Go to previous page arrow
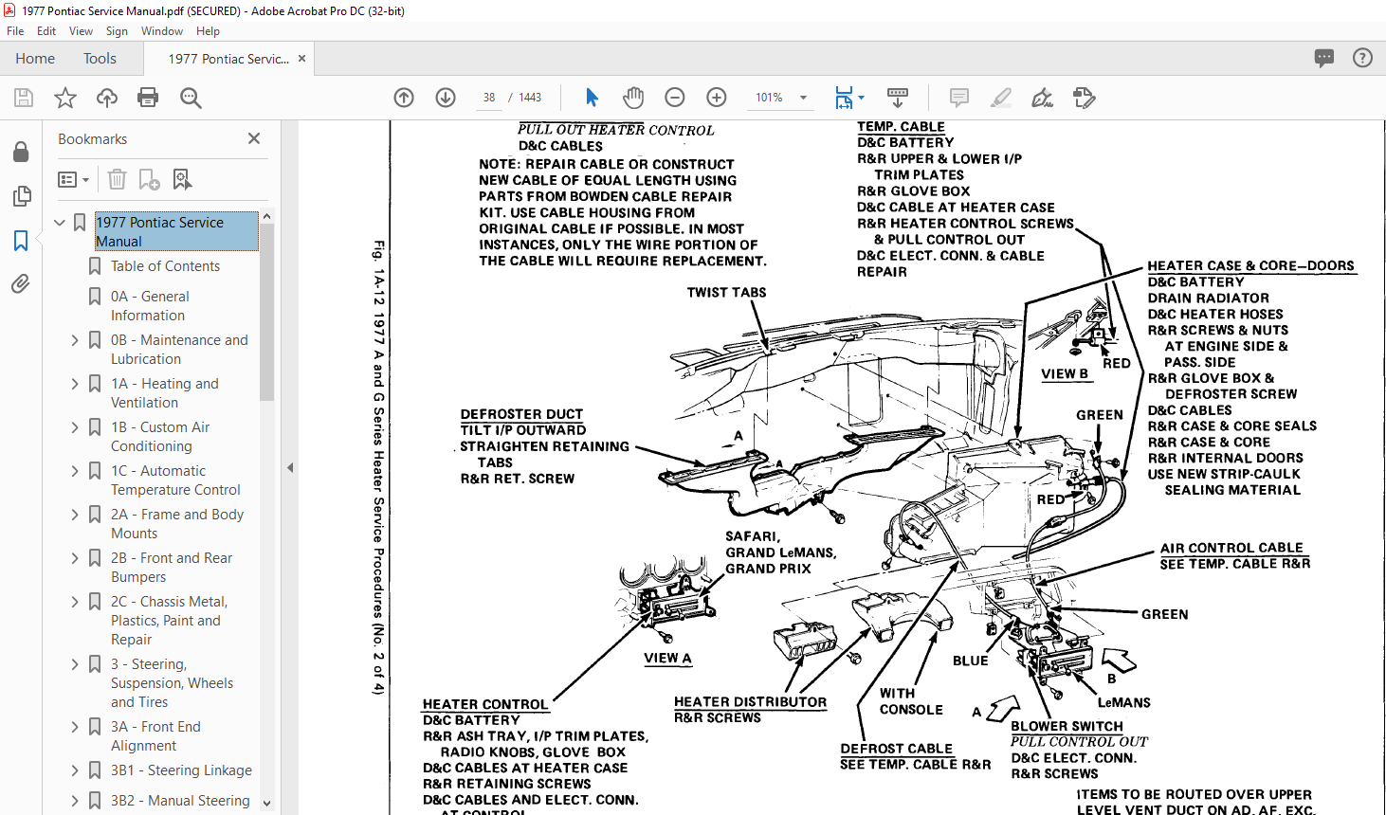1386x815 pixels. click(x=404, y=98)
